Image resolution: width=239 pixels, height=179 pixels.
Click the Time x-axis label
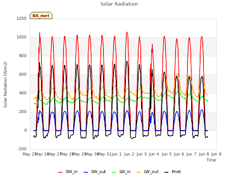click(211, 160)
